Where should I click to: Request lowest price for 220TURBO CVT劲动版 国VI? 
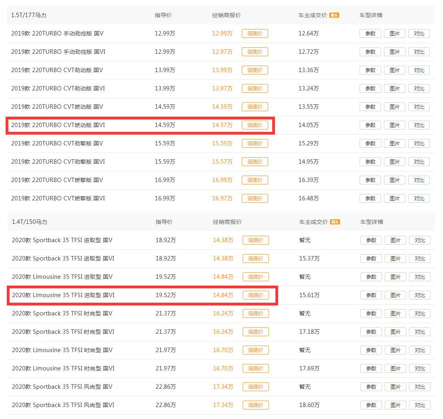pos(255,88)
